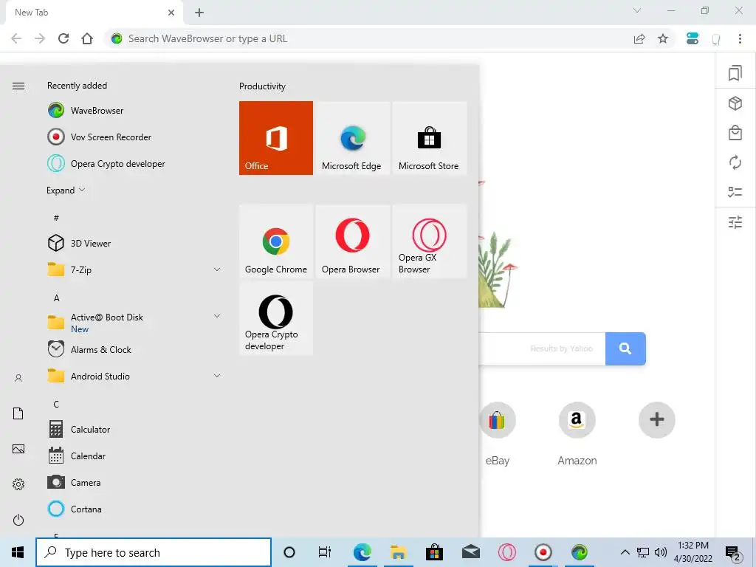Open Opera Crypto developer in Recently added
The height and width of the screenshot is (567, 756).
tap(134, 163)
